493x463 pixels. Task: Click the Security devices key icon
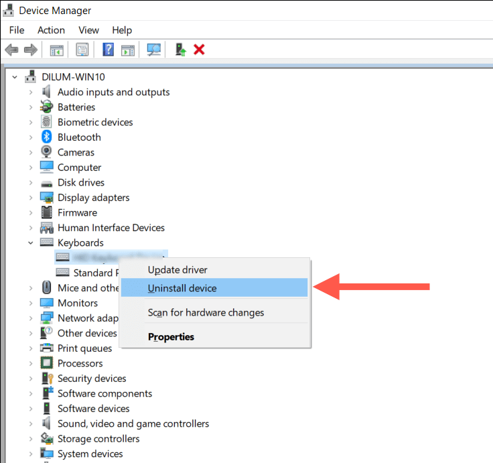pyautogui.click(x=47, y=378)
